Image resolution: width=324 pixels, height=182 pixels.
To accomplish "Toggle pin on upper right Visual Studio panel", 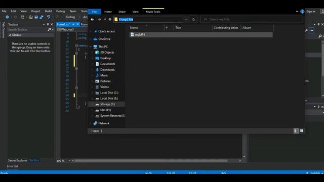I will [318, 25].
